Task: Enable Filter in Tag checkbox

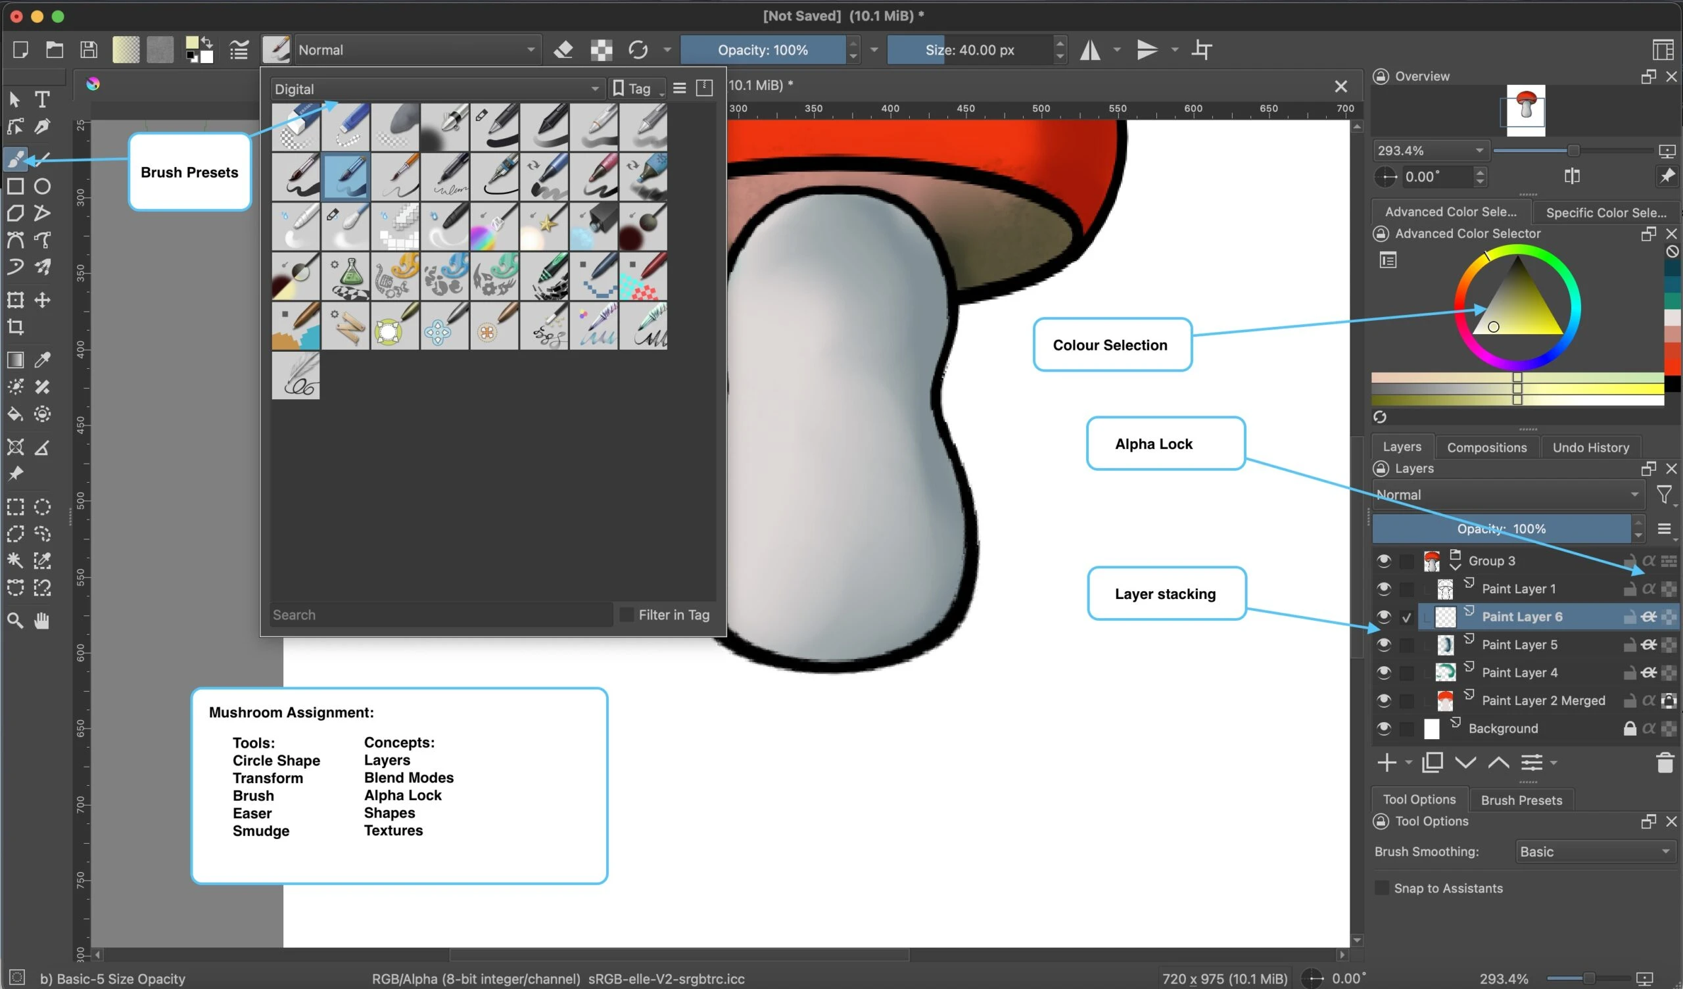Action: click(x=627, y=615)
